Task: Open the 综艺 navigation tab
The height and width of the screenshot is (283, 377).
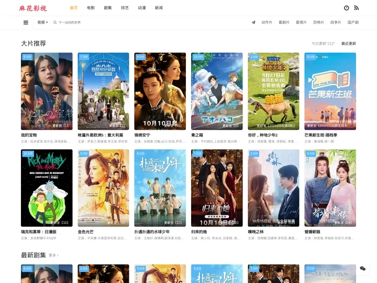Action: (125, 8)
